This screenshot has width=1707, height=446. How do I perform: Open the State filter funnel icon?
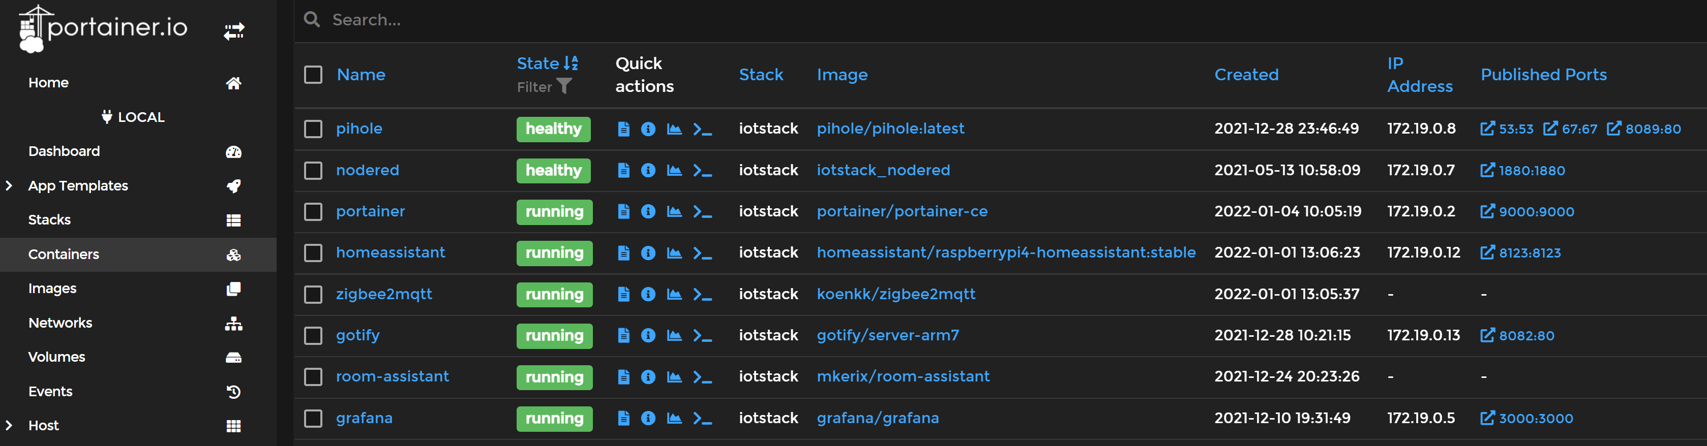click(564, 86)
